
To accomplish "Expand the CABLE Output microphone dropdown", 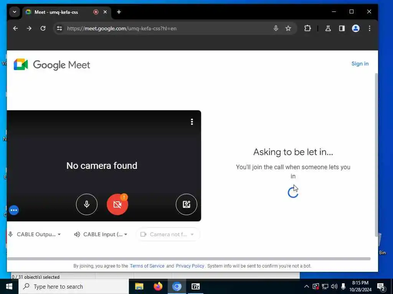I will pos(35,234).
